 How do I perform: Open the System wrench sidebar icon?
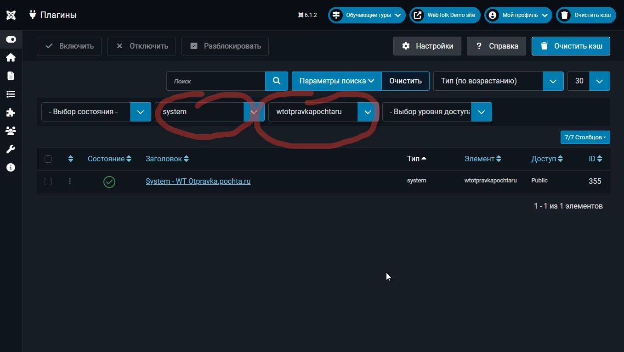tap(11, 149)
